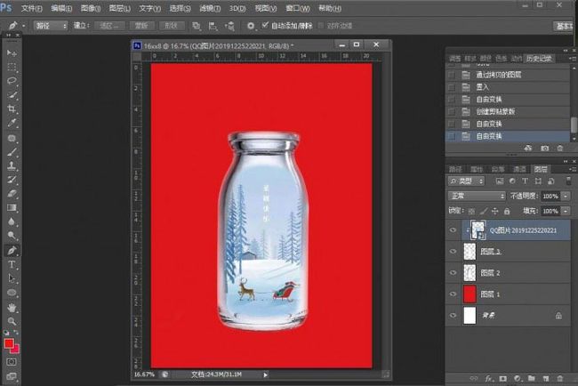Select the Spot Healing Brush tool

coord(12,138)
